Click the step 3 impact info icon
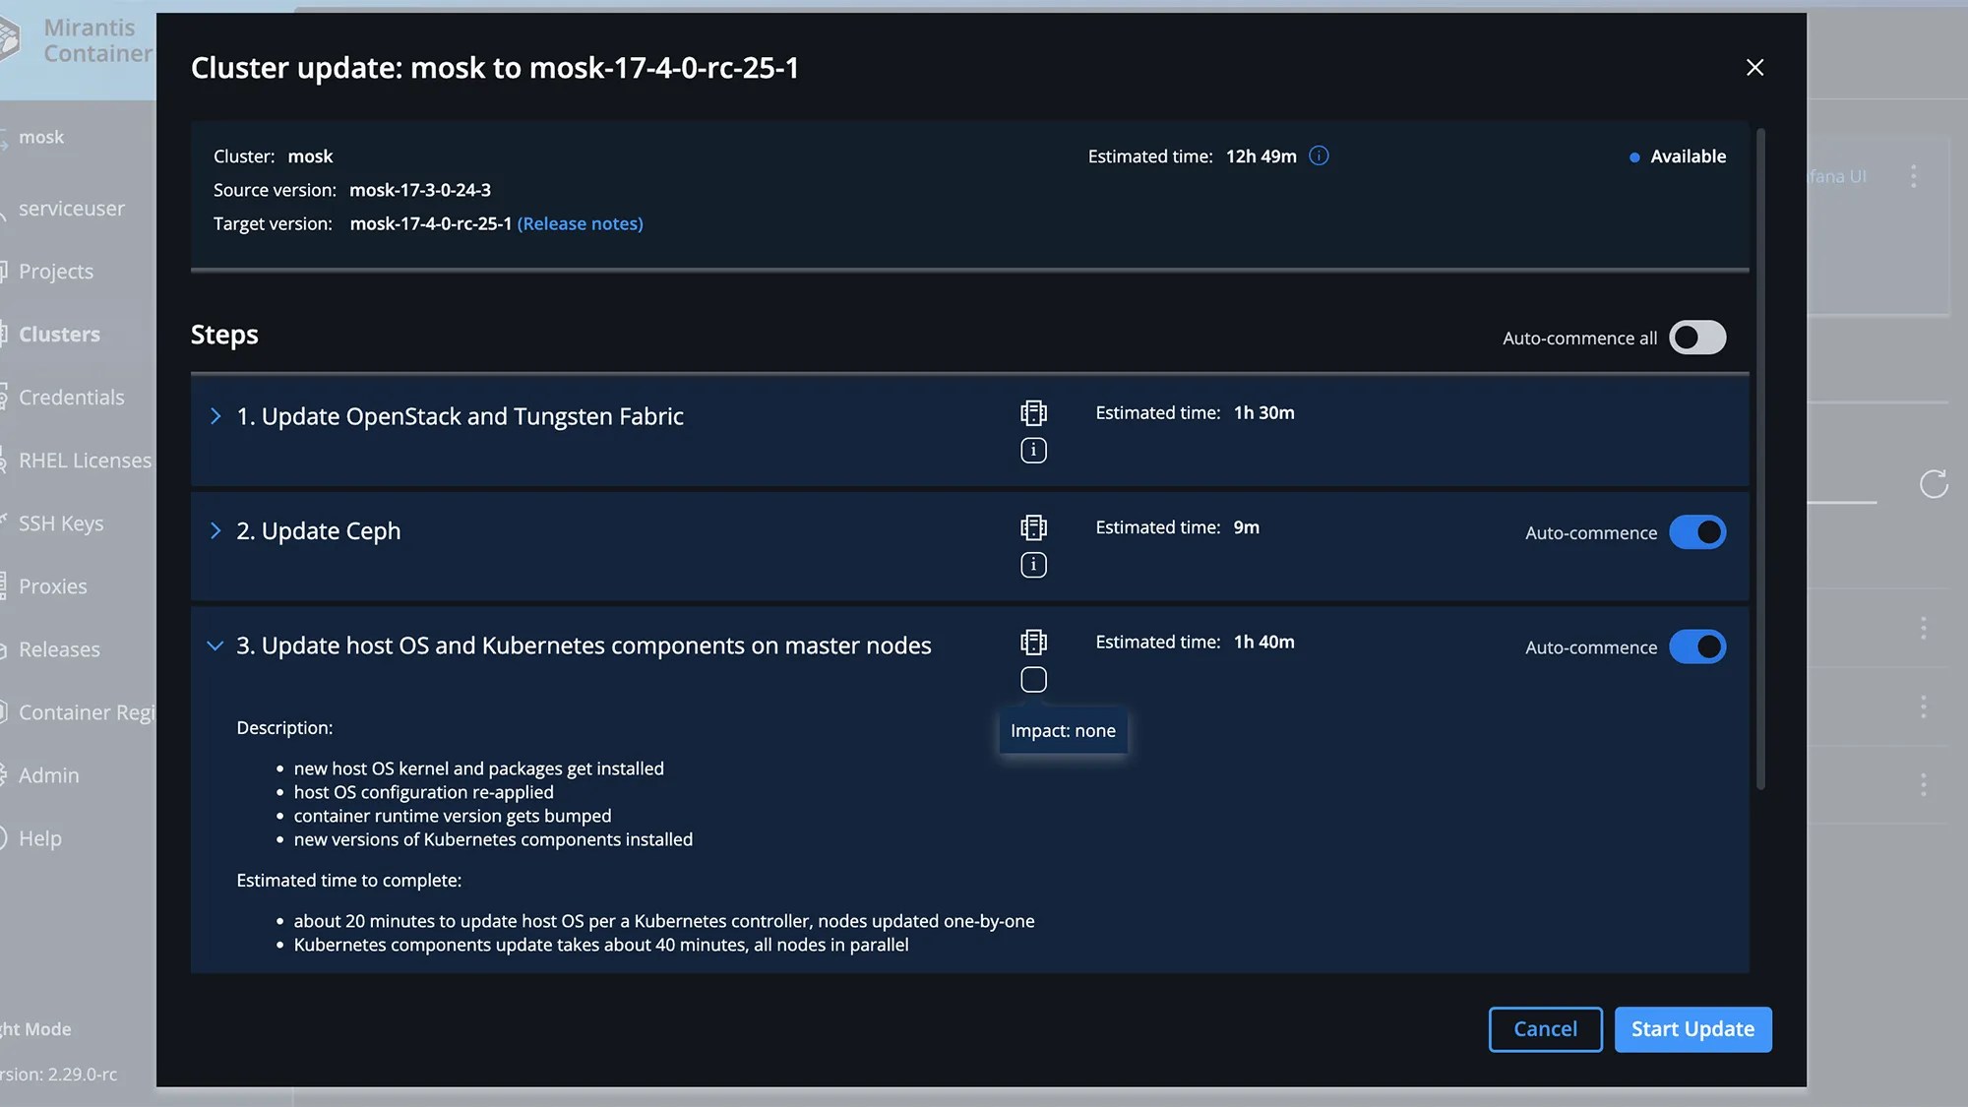 point(1033,680)
